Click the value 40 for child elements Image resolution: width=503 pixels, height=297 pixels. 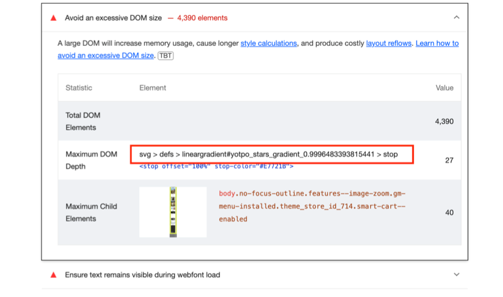pyautogui.click(x=449, y=212)
